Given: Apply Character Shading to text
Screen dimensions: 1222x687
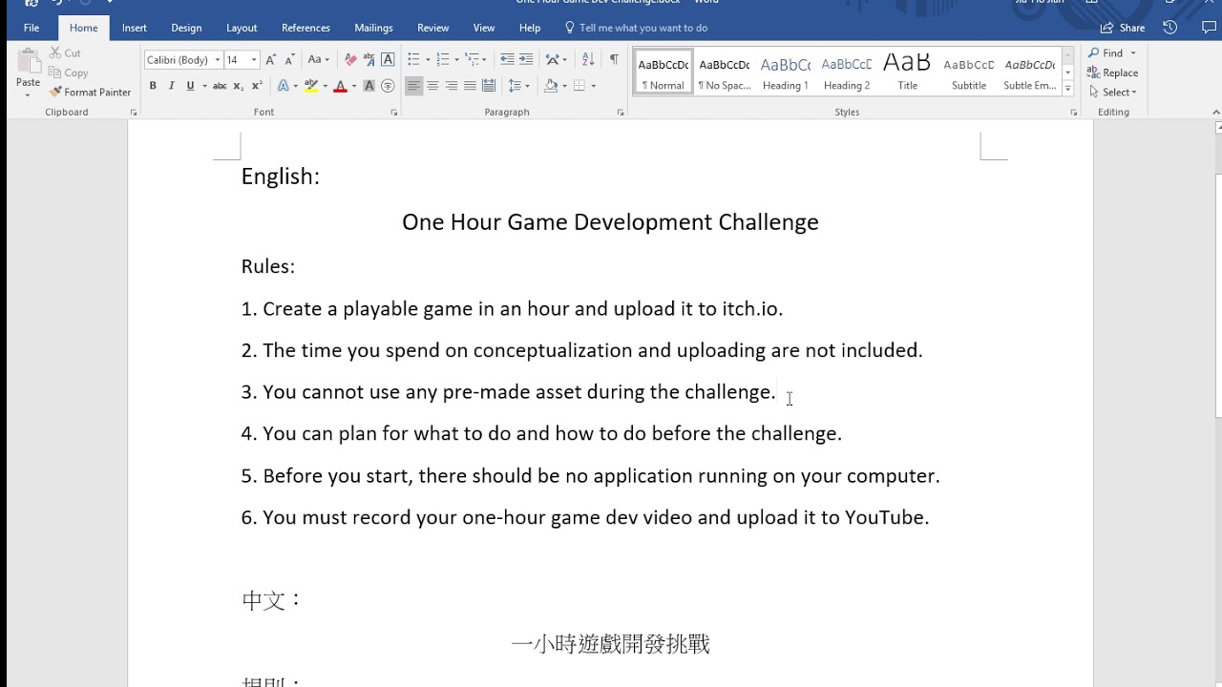Looking at the screenshot, I should (x=369, y=86).
